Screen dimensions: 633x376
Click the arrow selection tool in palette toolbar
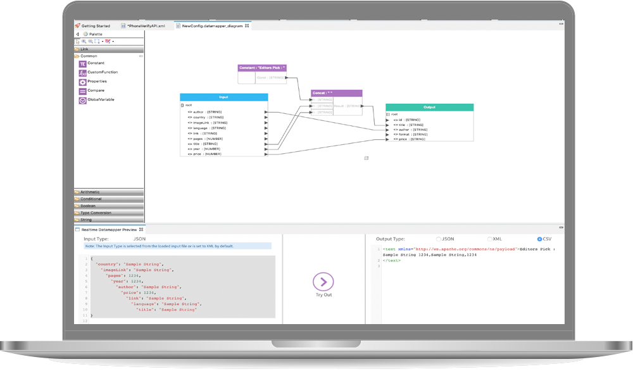point(77,42)
